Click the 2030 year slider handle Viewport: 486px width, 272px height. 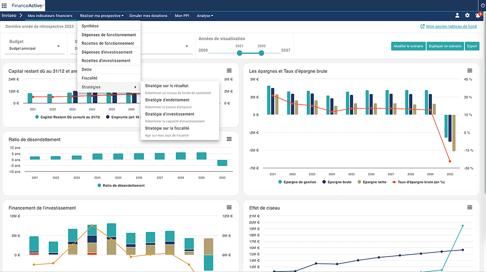pos(261,53)
